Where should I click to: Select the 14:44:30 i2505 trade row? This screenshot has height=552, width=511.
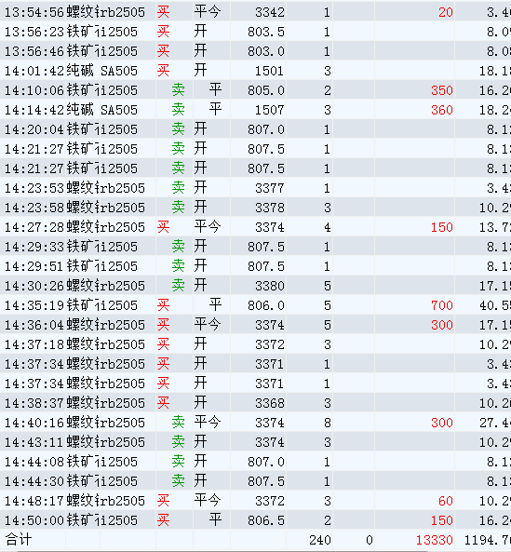click(x=255, y=481)
